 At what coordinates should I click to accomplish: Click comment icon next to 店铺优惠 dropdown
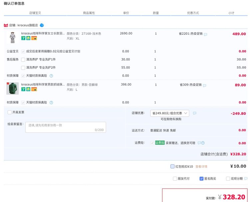pyautogui.click(x=195, y=113)
